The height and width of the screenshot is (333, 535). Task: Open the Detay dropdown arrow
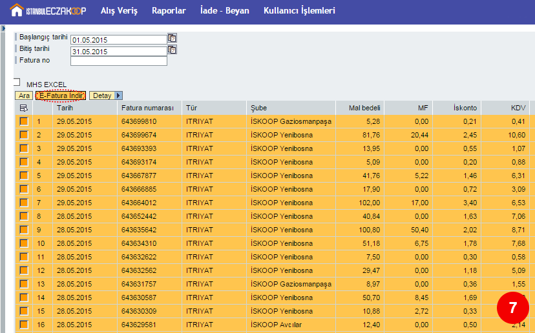point(118,96)
